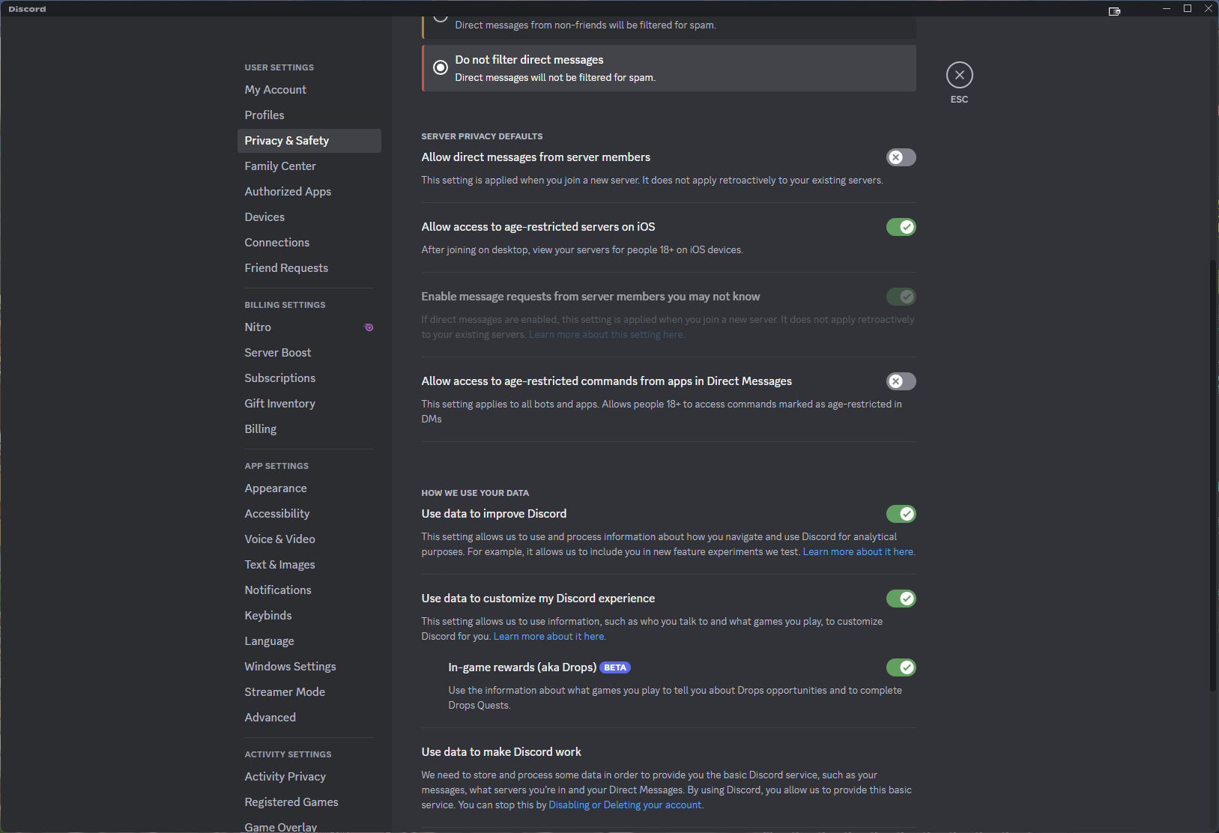
Task: Open Activity Privacy settings
Action: click(285, 777)
